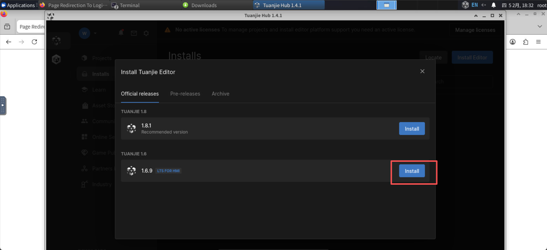Open the Firefox account icon

point(513,42)
